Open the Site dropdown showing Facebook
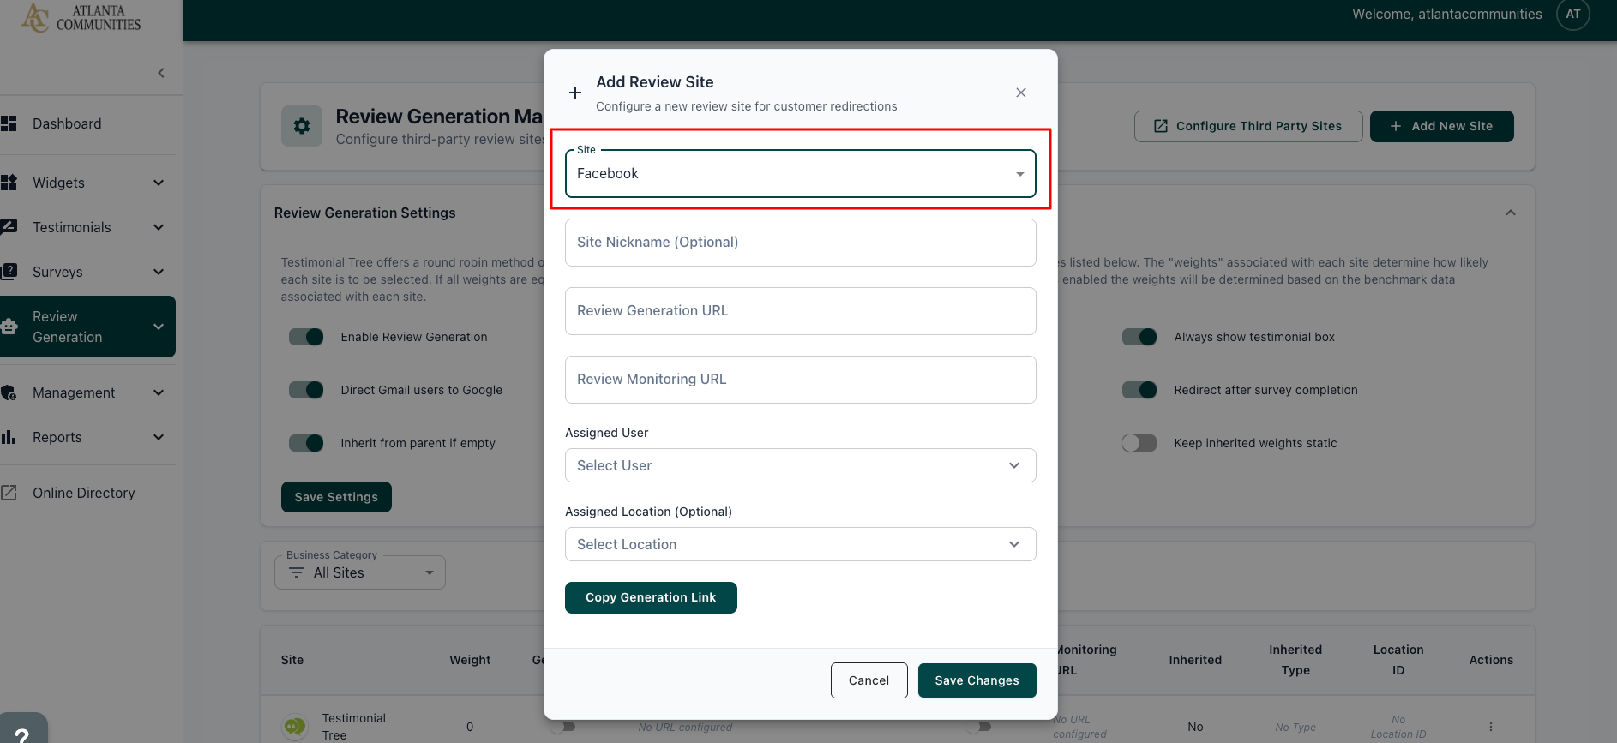 pyautogui.click(x=800, y=174)
